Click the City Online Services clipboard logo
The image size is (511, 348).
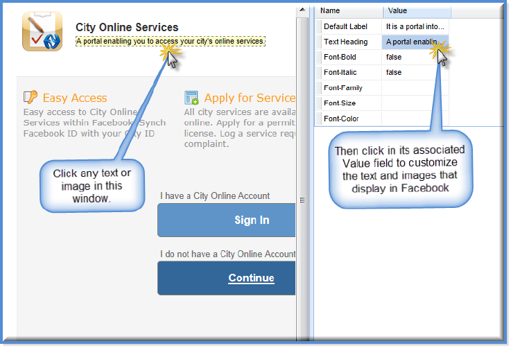click(x=42, y=31)
